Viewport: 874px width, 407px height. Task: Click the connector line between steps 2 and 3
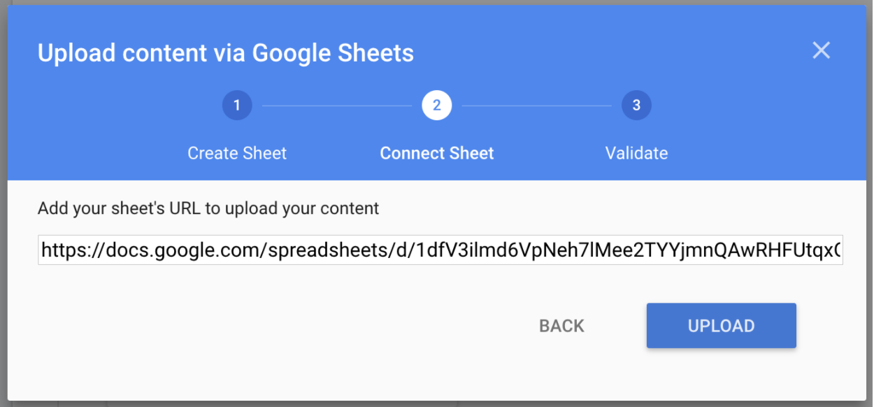pyautogui.click(x=537, y=106)
